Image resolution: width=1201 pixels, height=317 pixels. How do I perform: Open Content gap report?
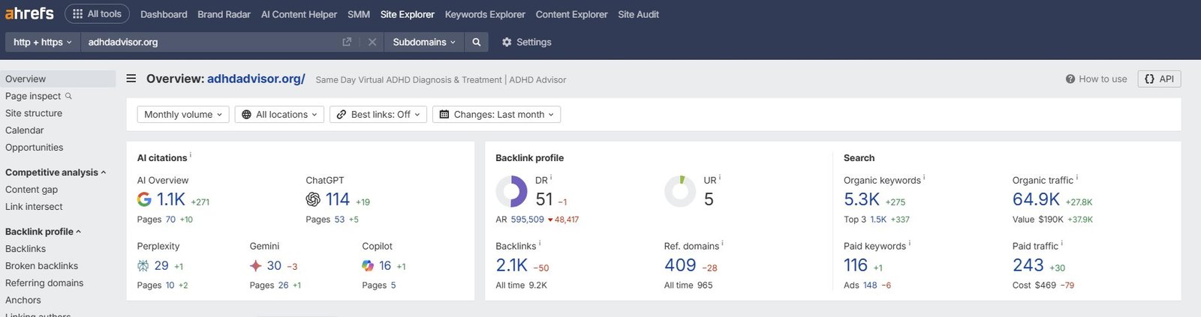[x=32, y=190]
